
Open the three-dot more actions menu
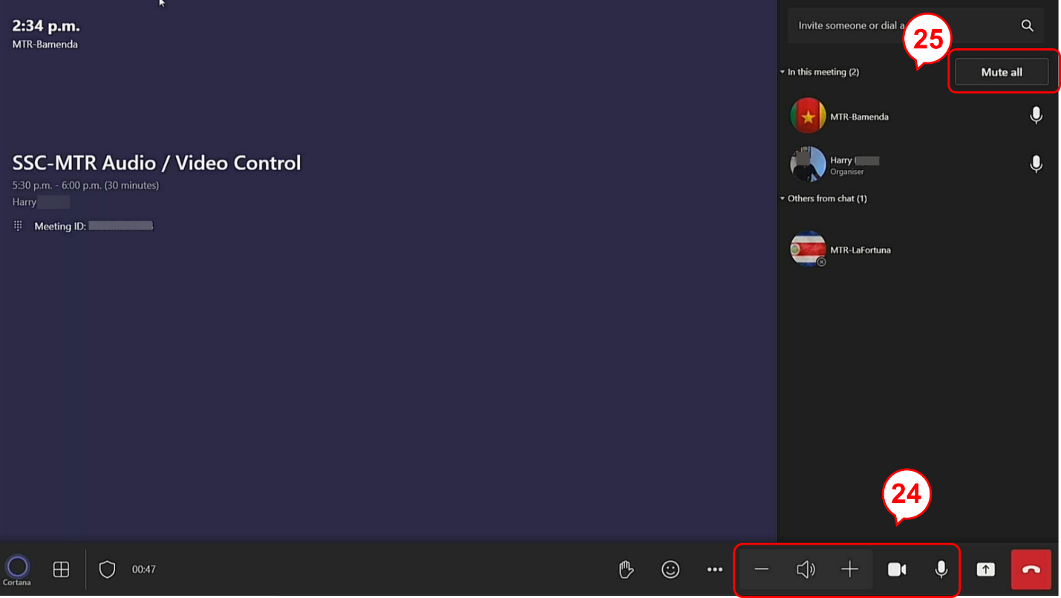(714, 570)
